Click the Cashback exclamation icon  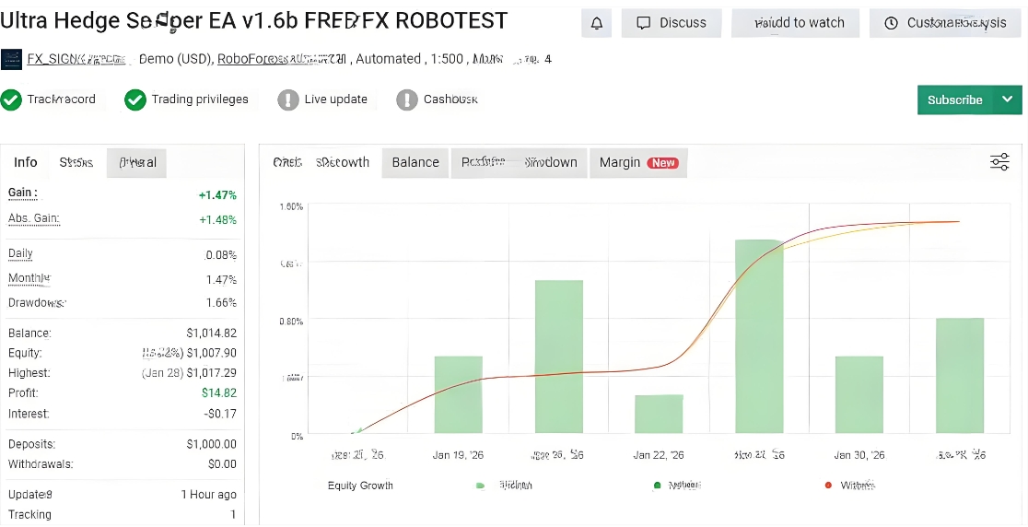(407, 100)
